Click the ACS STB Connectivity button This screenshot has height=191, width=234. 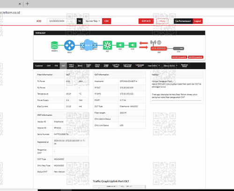pyautogui.click(x=196, y=57)
